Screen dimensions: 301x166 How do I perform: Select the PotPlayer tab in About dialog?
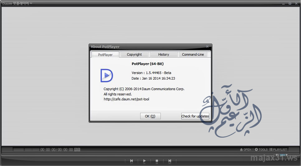click(x=105, y=54)
